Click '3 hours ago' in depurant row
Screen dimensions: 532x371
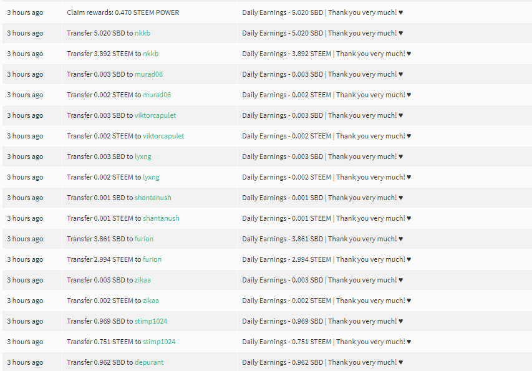25,362
